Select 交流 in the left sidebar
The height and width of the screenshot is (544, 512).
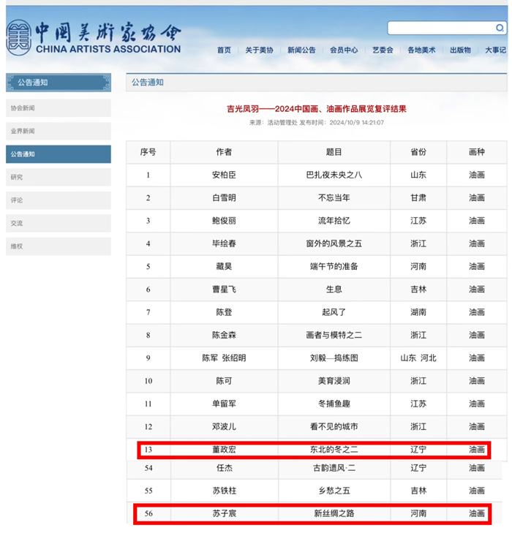point(59,223)
